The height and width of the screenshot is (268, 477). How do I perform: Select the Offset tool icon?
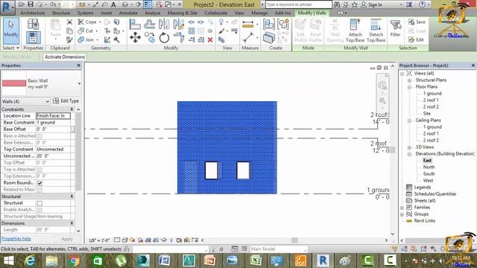pos(149,24)
